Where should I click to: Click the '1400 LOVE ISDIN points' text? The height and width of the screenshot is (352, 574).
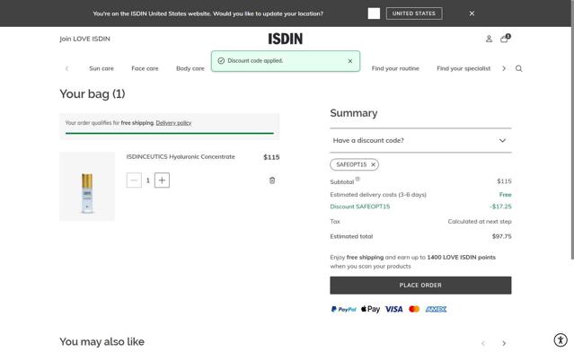coord(461,257)
